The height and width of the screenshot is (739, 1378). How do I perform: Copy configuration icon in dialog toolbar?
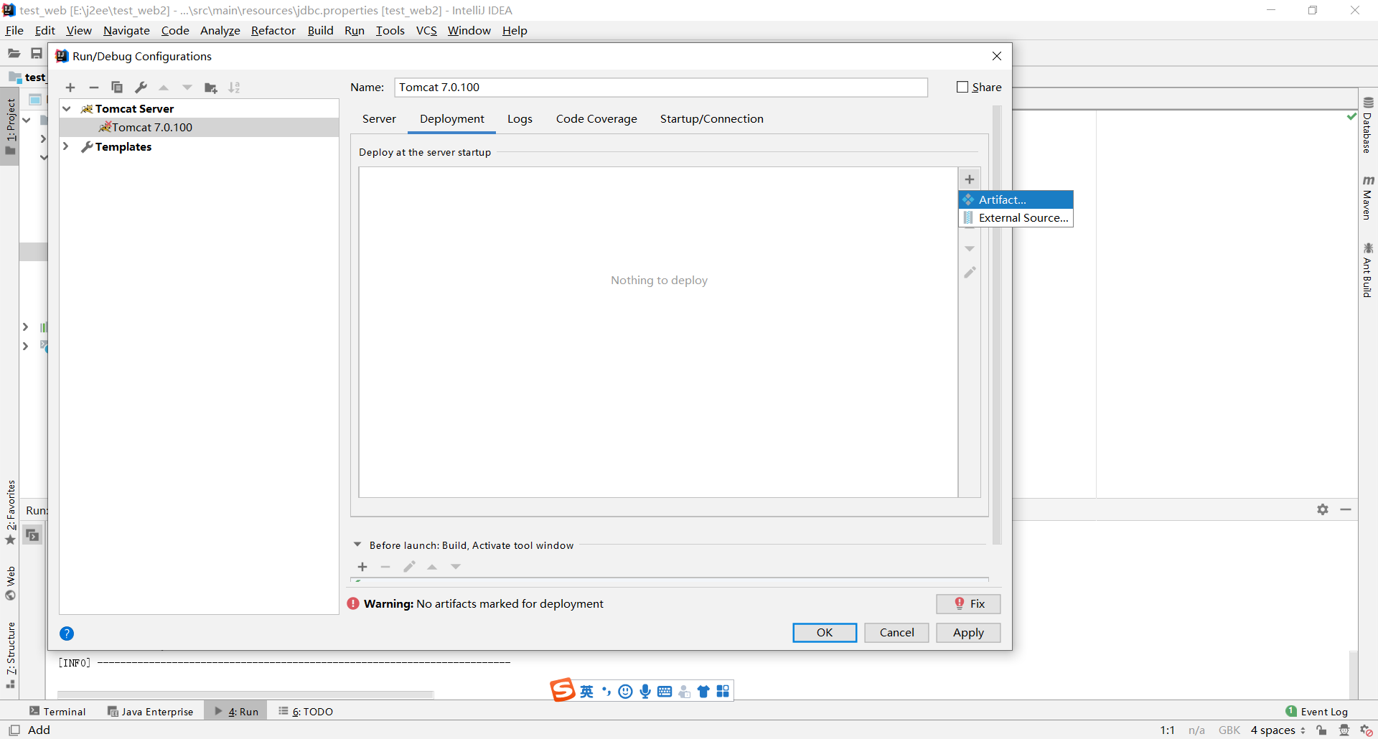tap(117, 88)
